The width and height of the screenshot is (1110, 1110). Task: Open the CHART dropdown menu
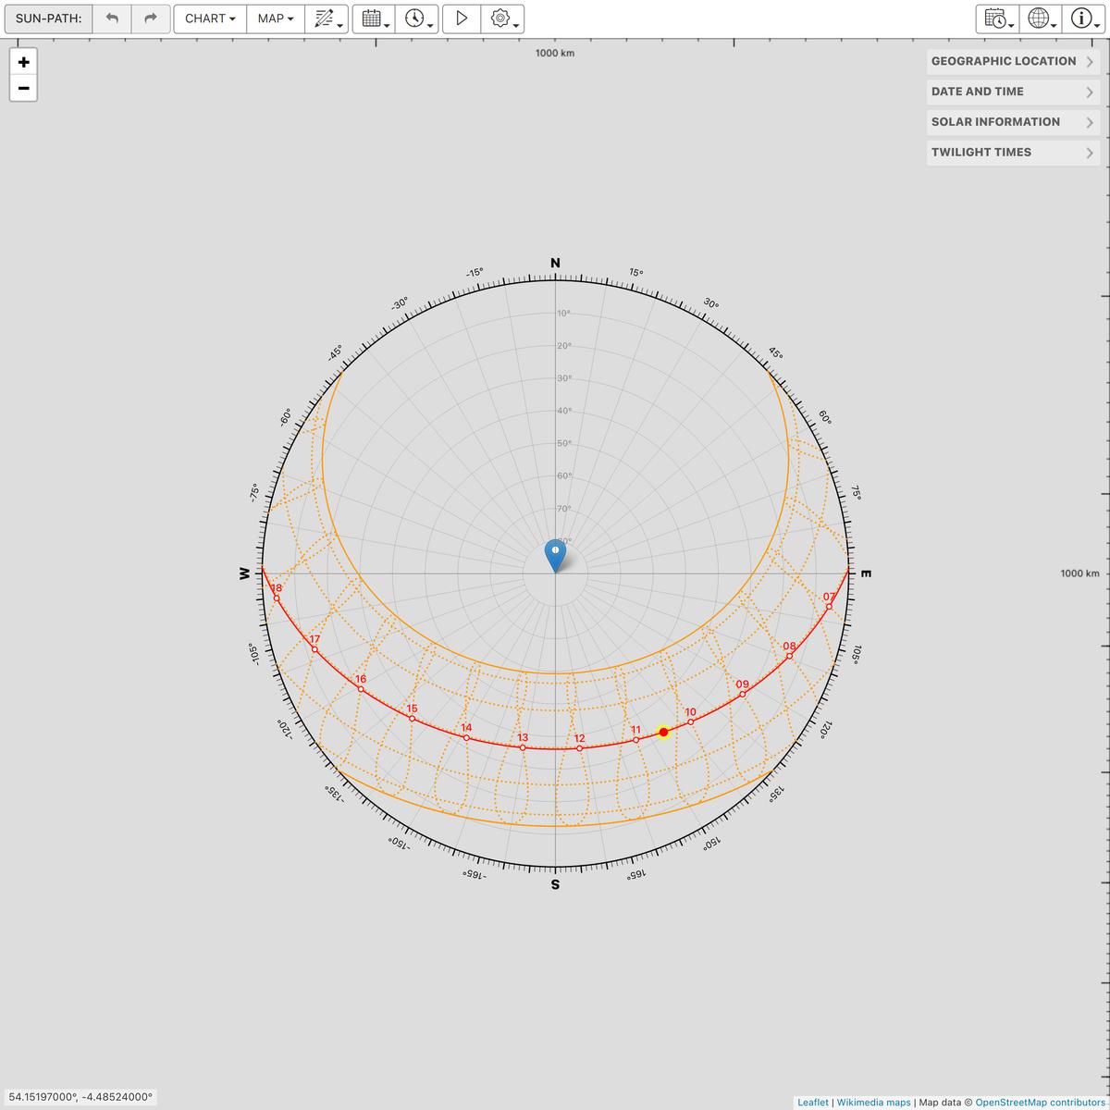210,18
